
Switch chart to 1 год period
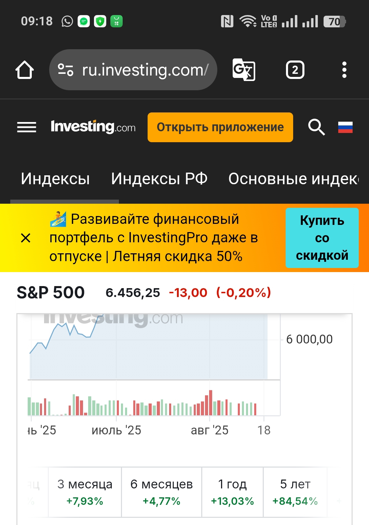[232, 492]
